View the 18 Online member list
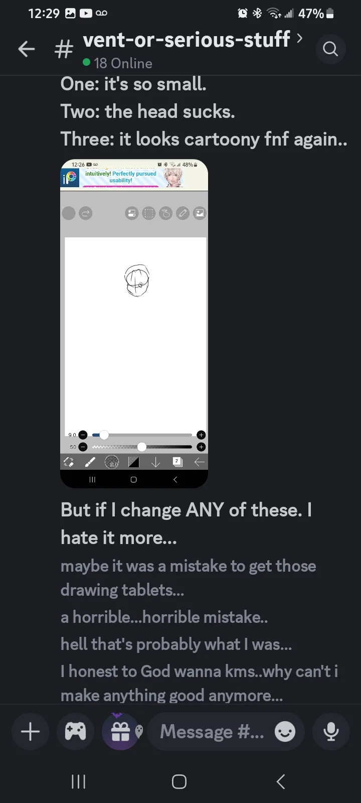Image resolution: width=361 pixels, height=803 pixels. click(117, 63)
